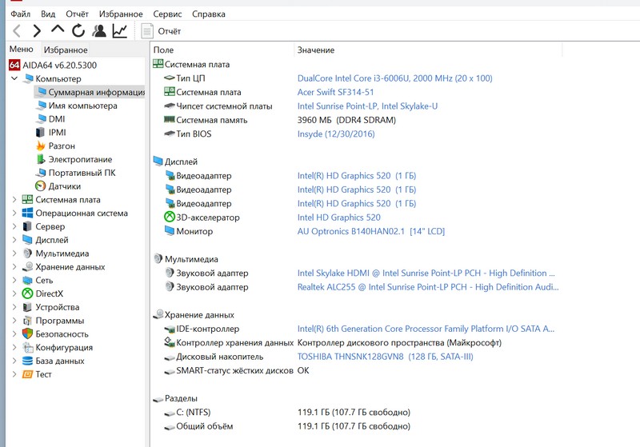Collapse the Компьютер tree node
Image resolution: width=640 pixels, height=447 pixels.
[x=14, y=79]
